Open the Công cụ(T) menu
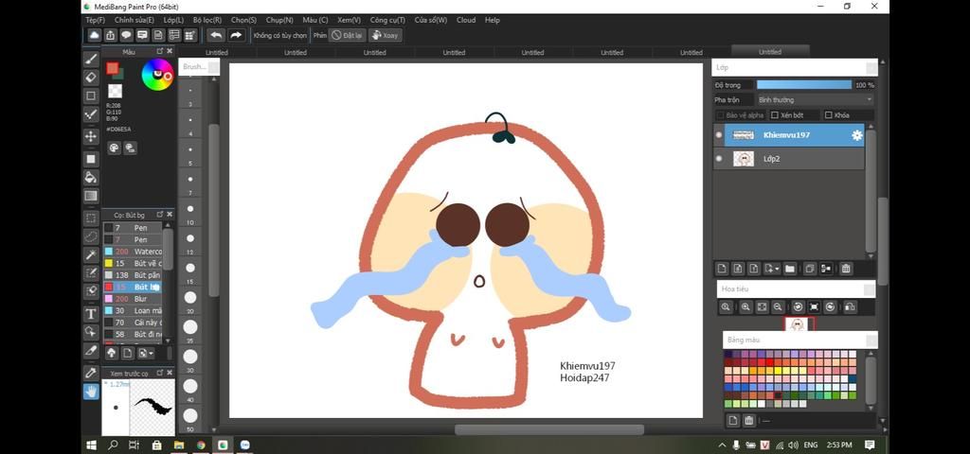This screenshot has width=970, height=454. (386, 19)
